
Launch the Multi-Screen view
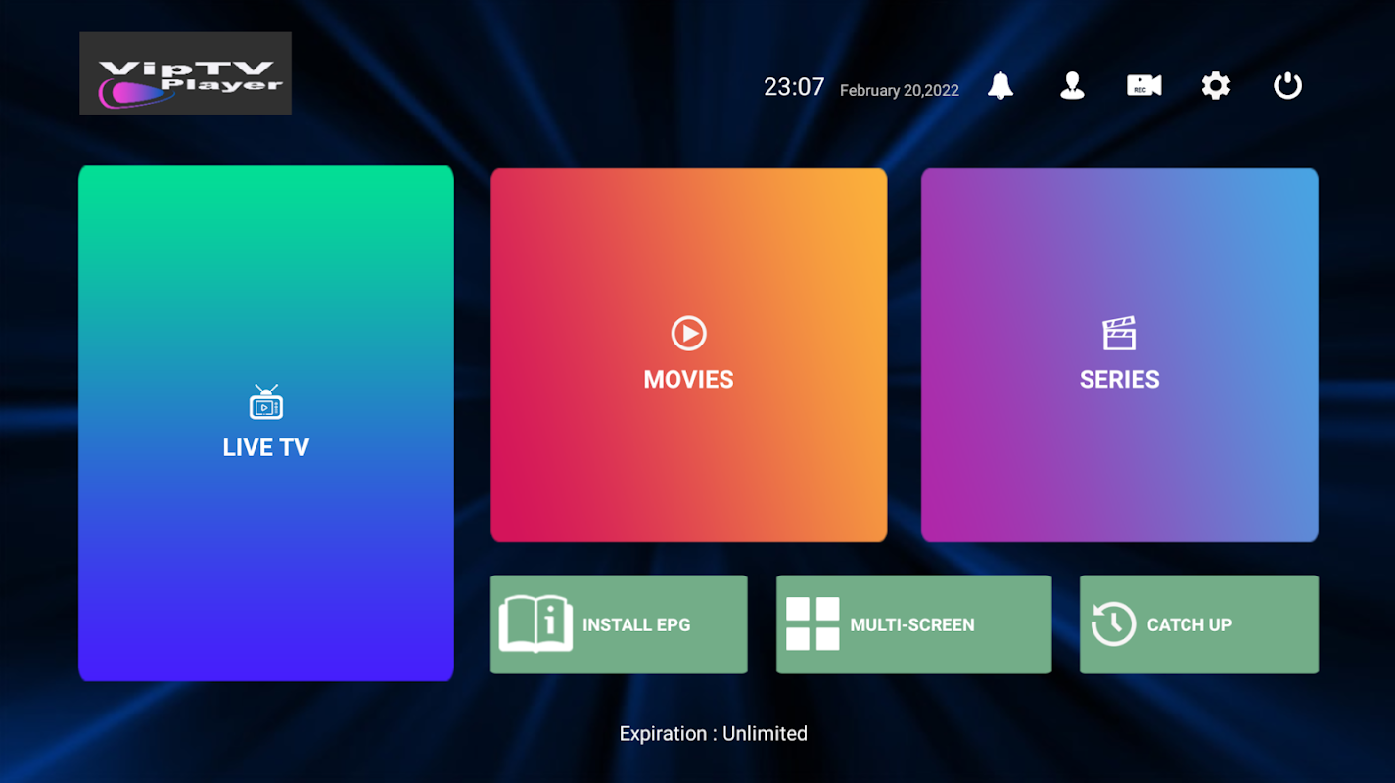pos(913,624)
